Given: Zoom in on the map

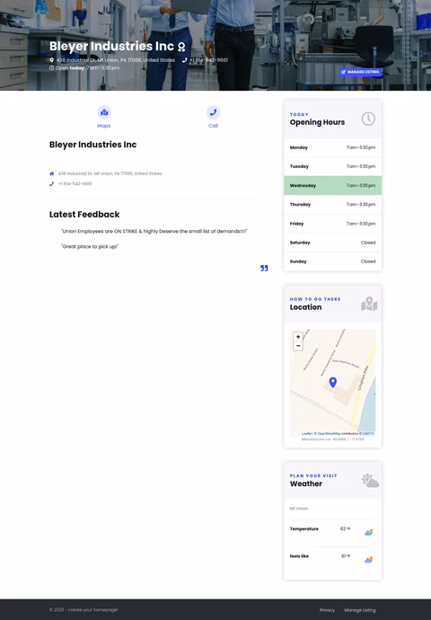Looking at the screenshot, I should coord(298,337).
